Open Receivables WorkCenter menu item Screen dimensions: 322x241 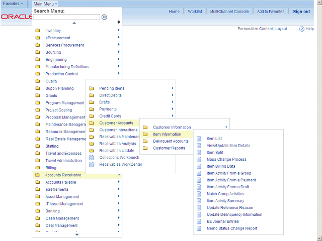coord(121,164)
